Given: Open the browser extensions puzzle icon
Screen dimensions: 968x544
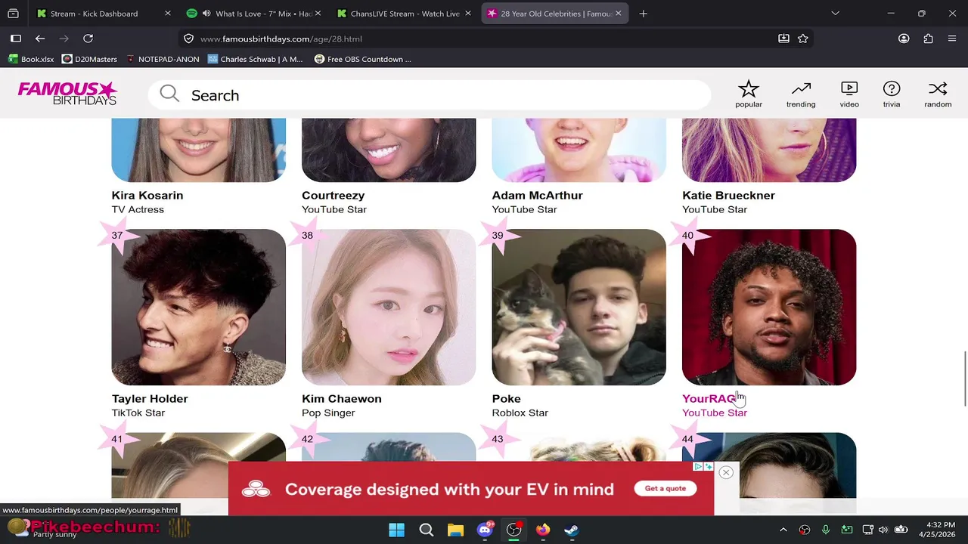Looking at the screenshot, I should coord(928,39).
